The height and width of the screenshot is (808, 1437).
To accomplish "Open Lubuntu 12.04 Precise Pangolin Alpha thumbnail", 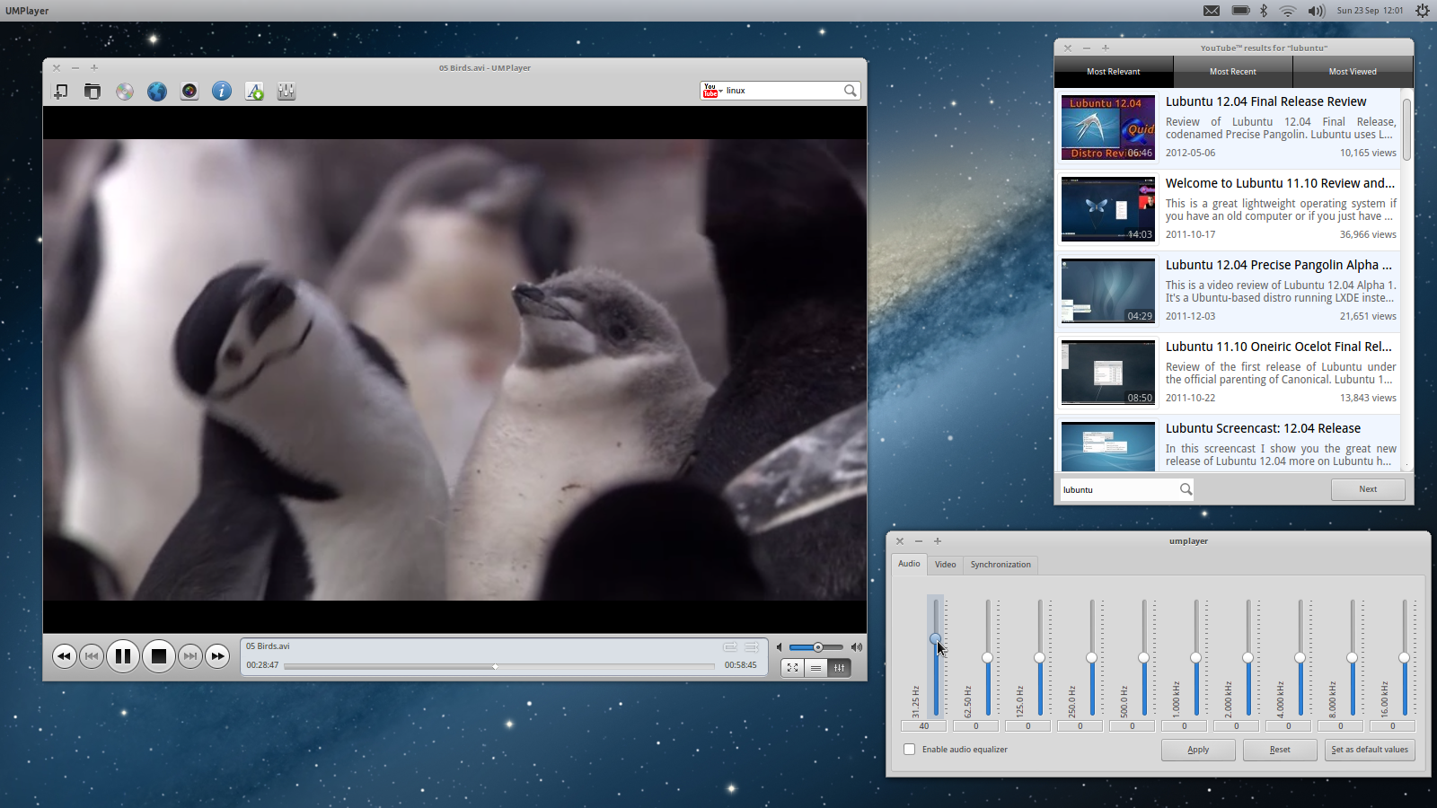I will [x=1108, y=291].
